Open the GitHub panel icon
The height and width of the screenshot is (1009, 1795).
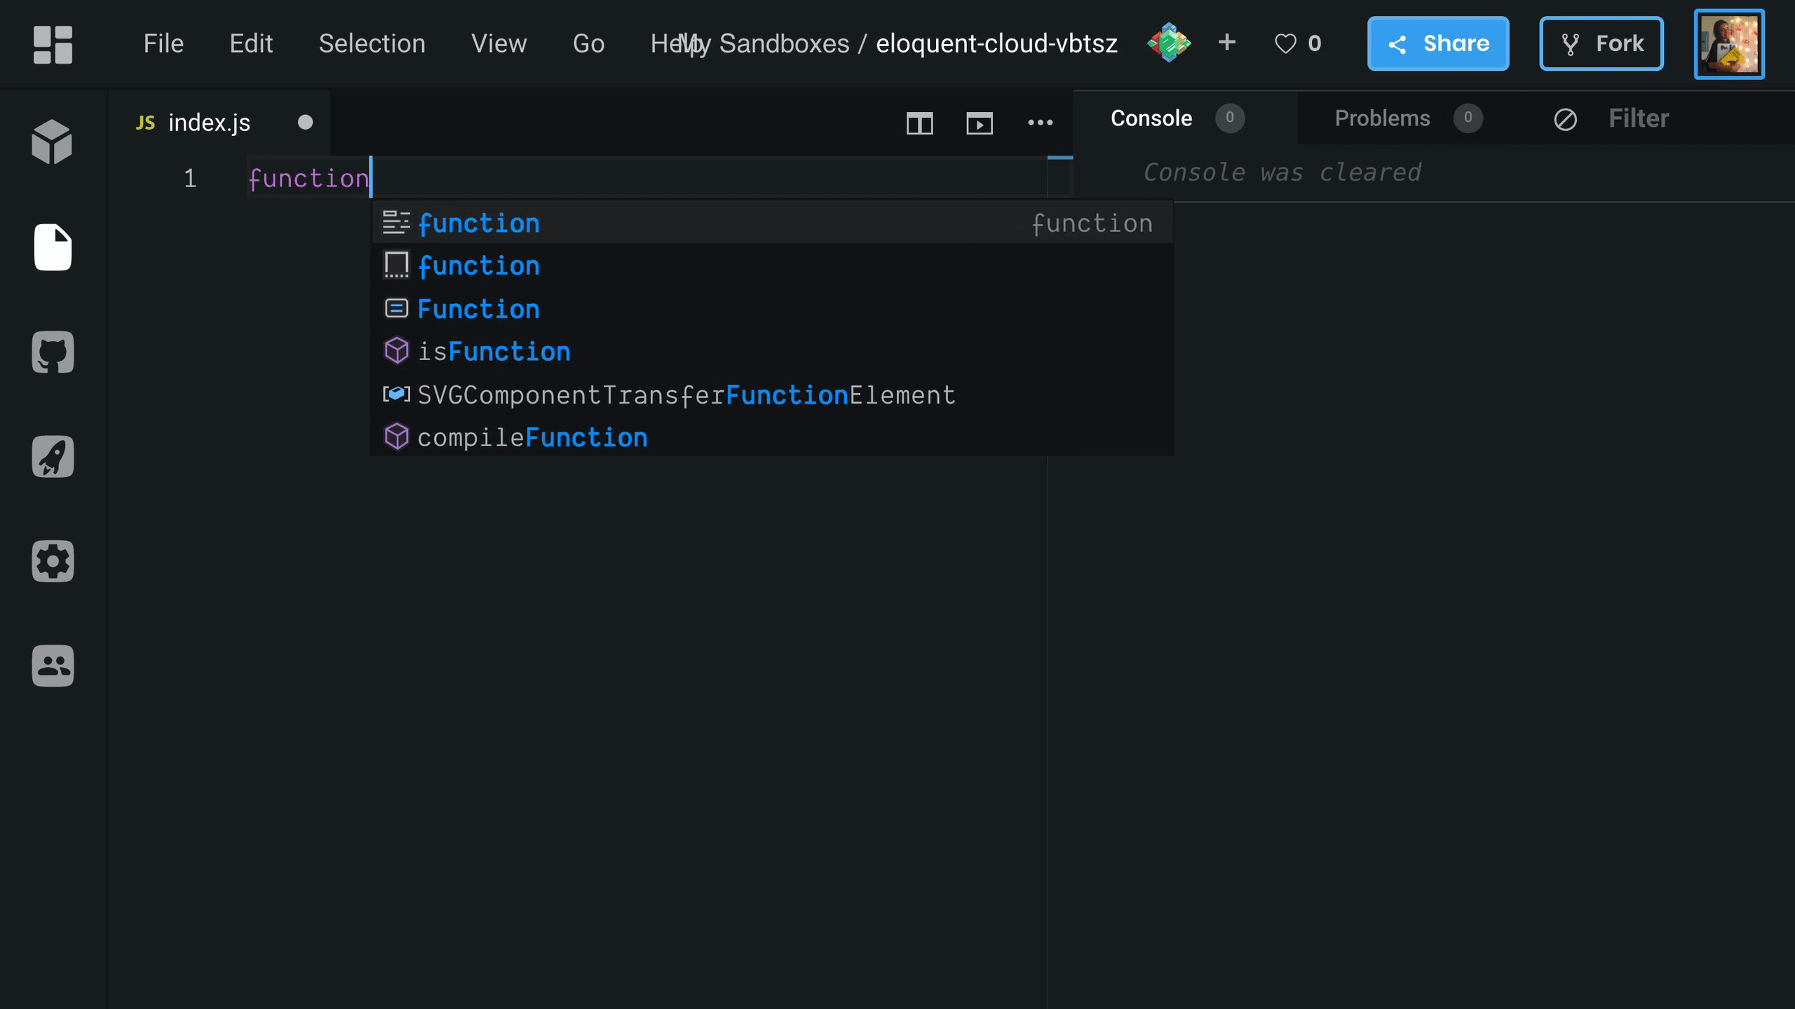[53, 352]
